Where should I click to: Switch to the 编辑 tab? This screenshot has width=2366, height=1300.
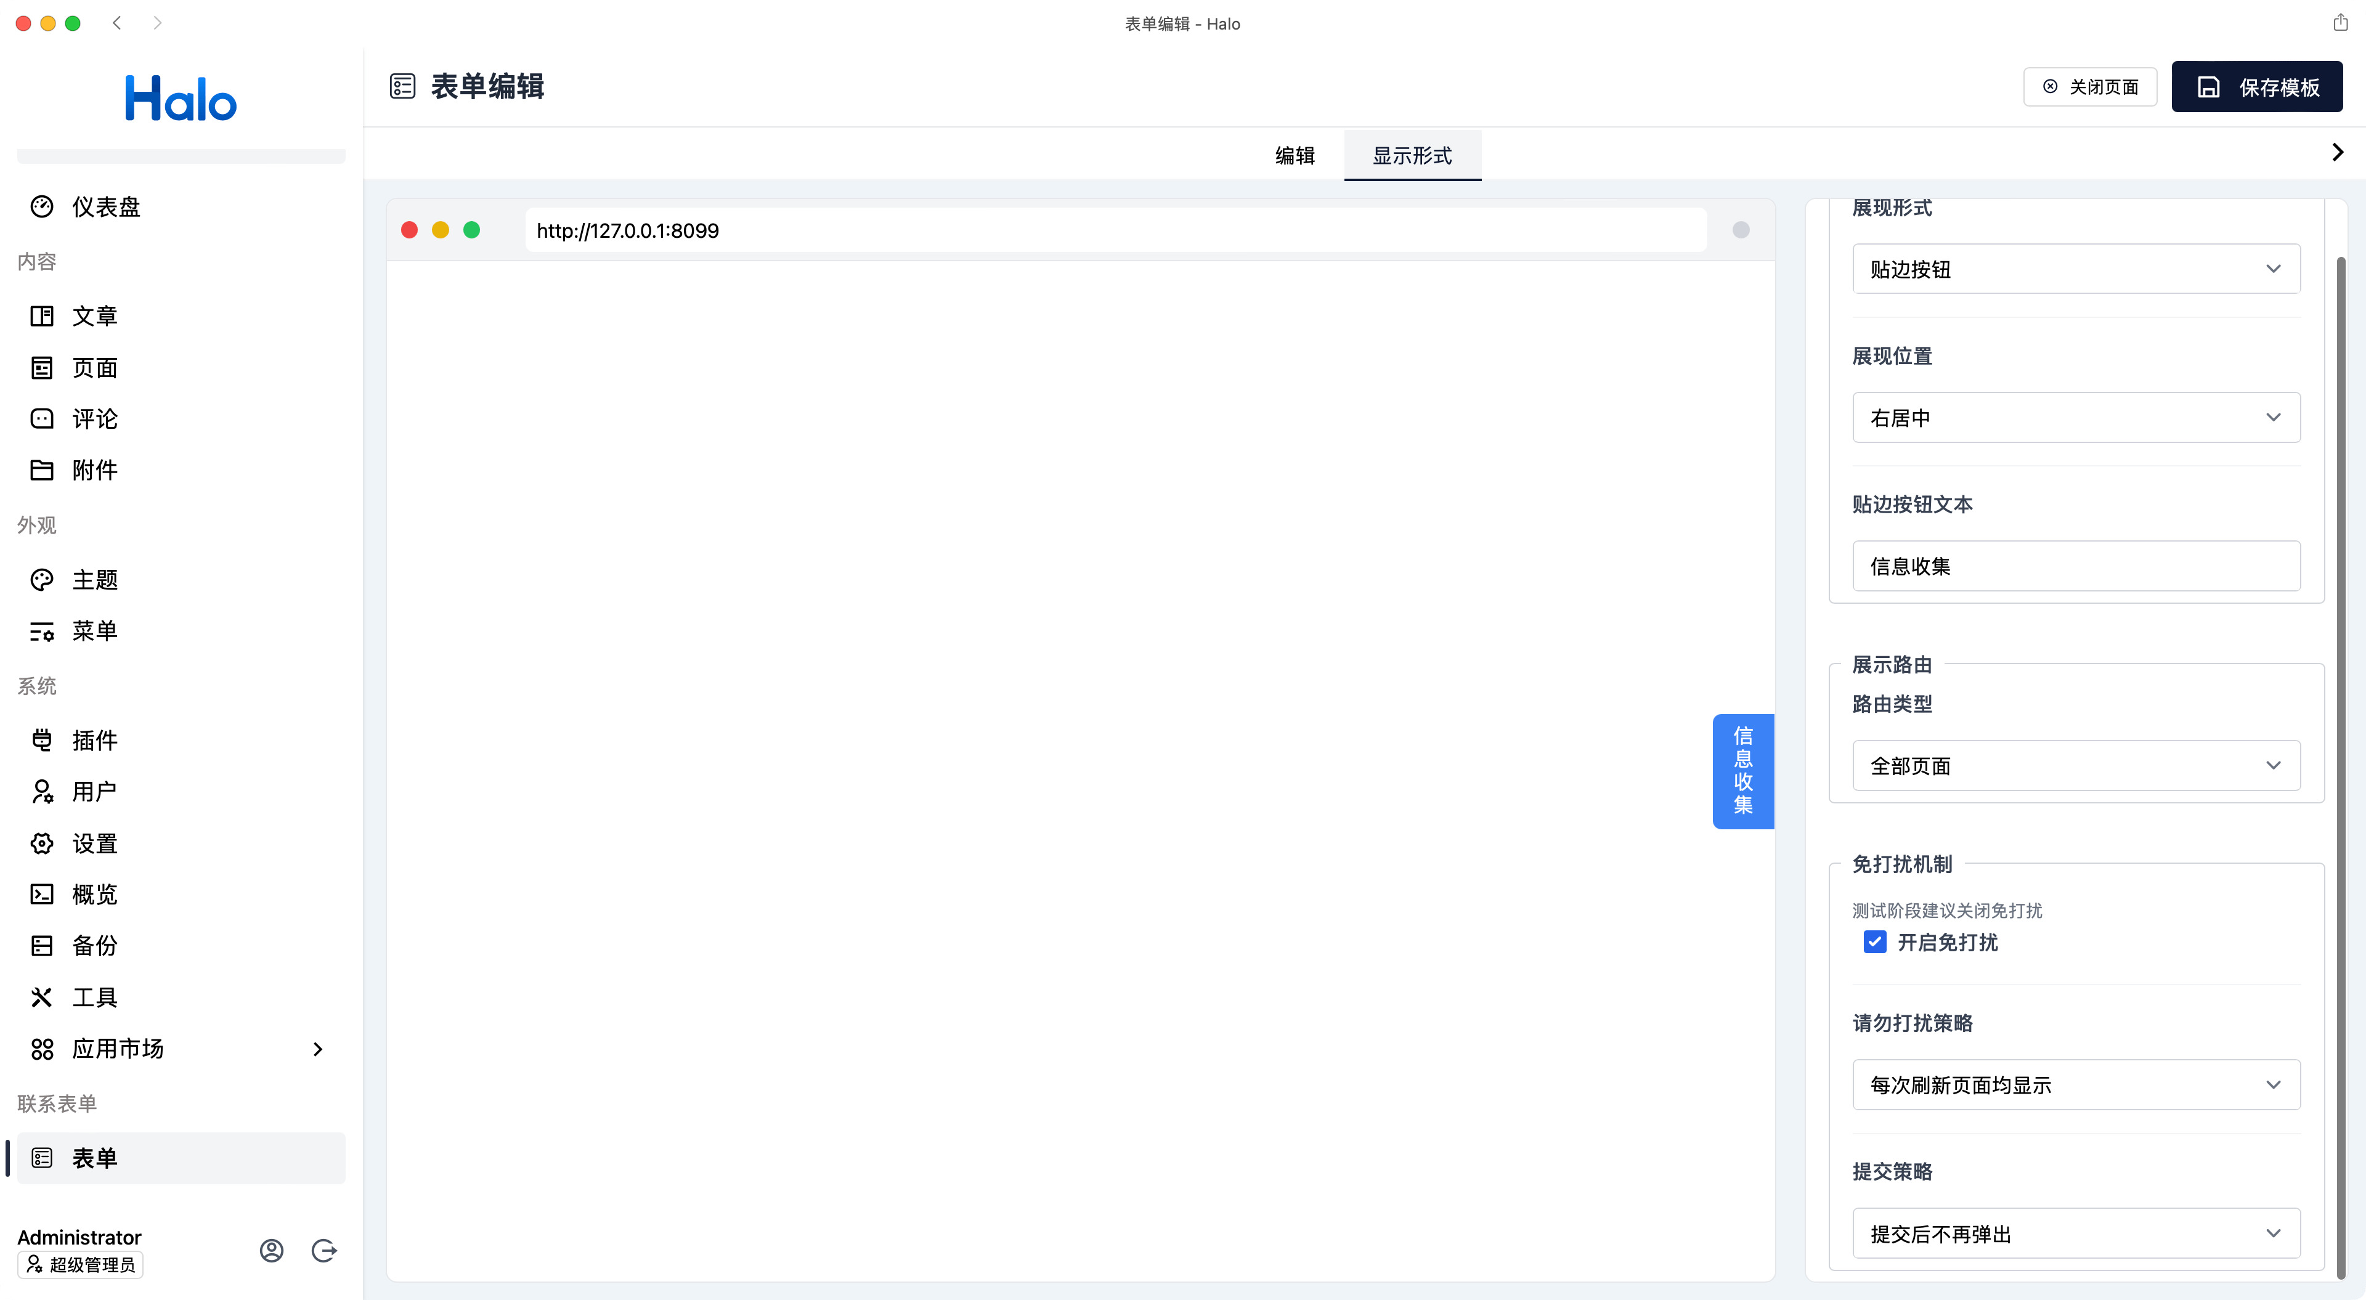1295,155
